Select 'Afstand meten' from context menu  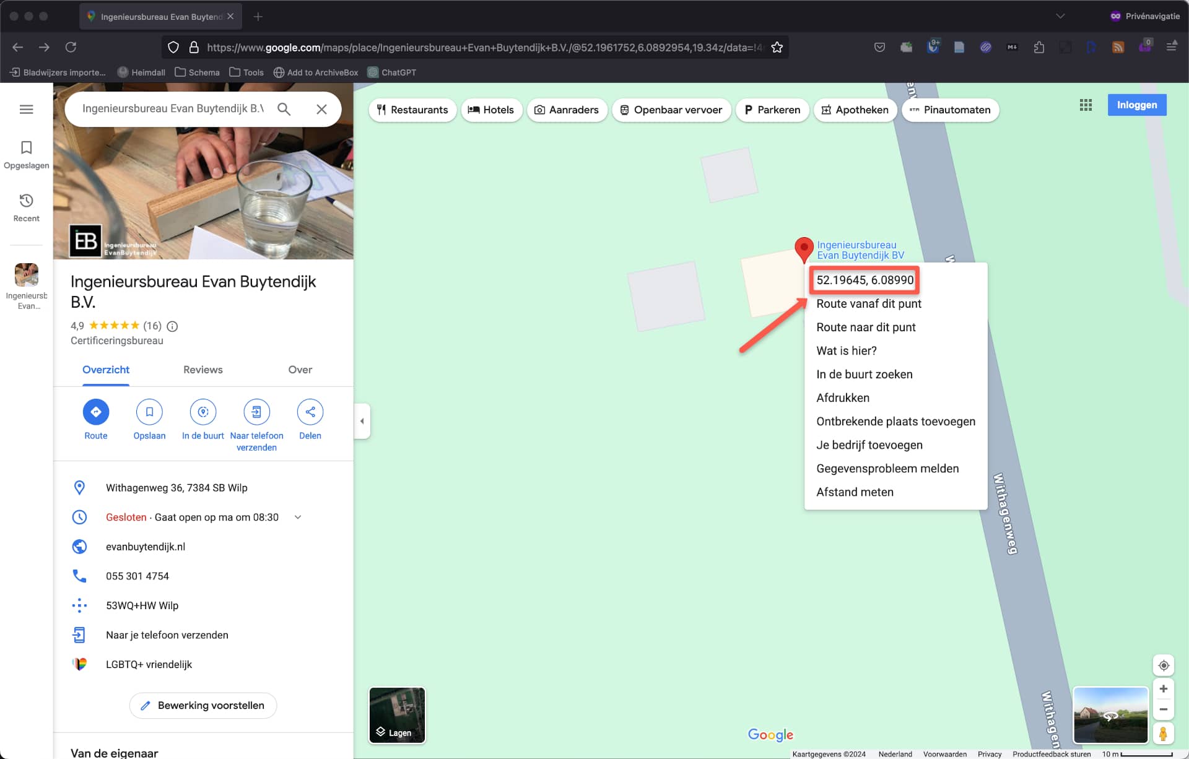[x=855, y=492]
